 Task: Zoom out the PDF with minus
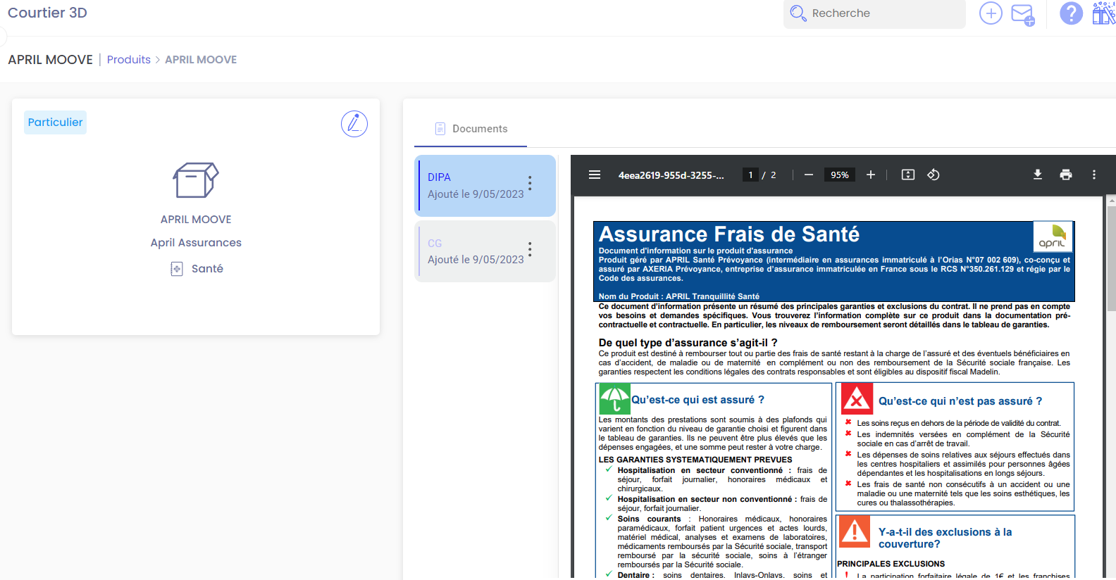[x=809, y=175]
